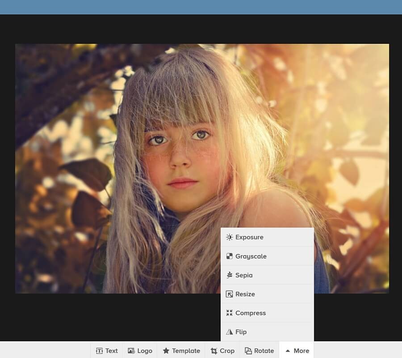Activate the Rotate toolbar button
Image resolution: width=402 pixels, height=358 pixels.
tap(259, 351)
